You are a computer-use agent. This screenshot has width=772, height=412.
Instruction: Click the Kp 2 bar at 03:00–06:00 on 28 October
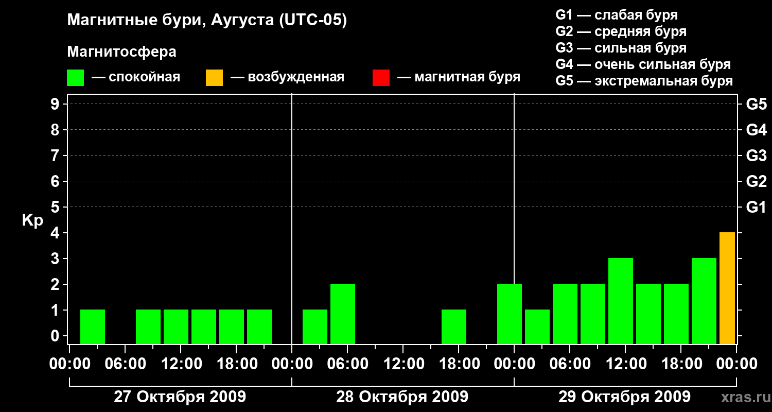point(343,314)
